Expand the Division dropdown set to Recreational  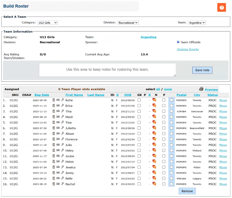pyautogui.click(x=128, y=23)
